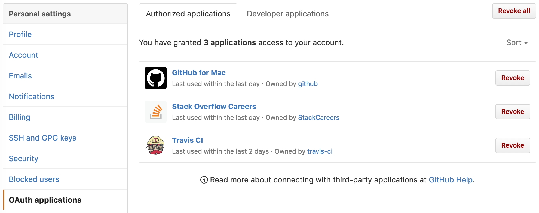Click the Travis CI mascot icon
This screenshot has height=213, width=539.
[156, 145]
